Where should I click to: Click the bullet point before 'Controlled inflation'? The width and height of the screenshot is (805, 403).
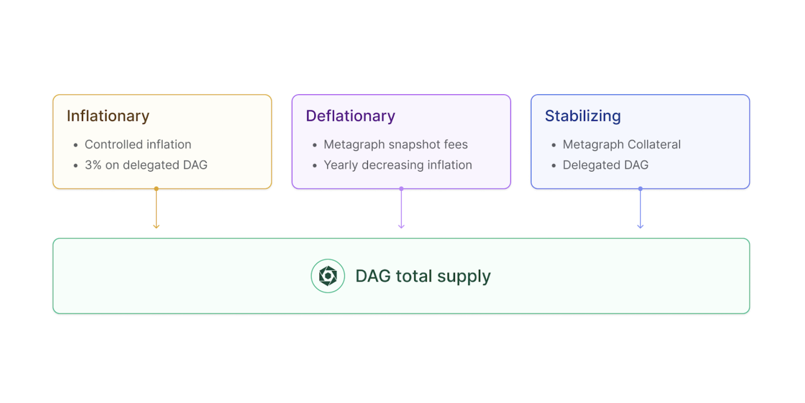(x=76, y=145)
